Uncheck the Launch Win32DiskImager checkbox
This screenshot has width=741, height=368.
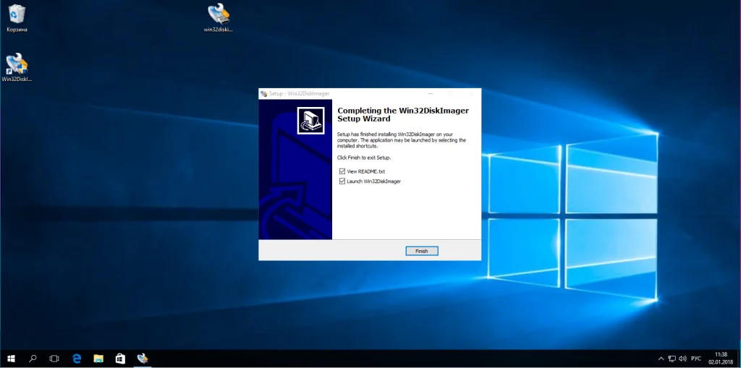342,181
